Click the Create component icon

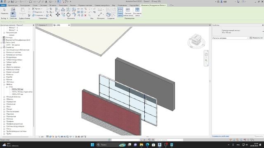(108, 15)
